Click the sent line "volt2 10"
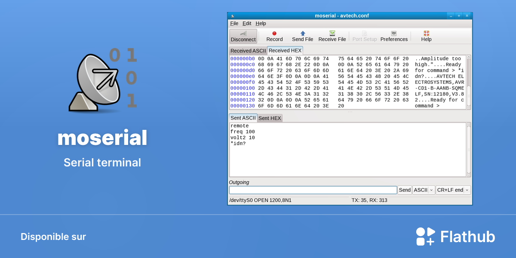 click(243, 138)
